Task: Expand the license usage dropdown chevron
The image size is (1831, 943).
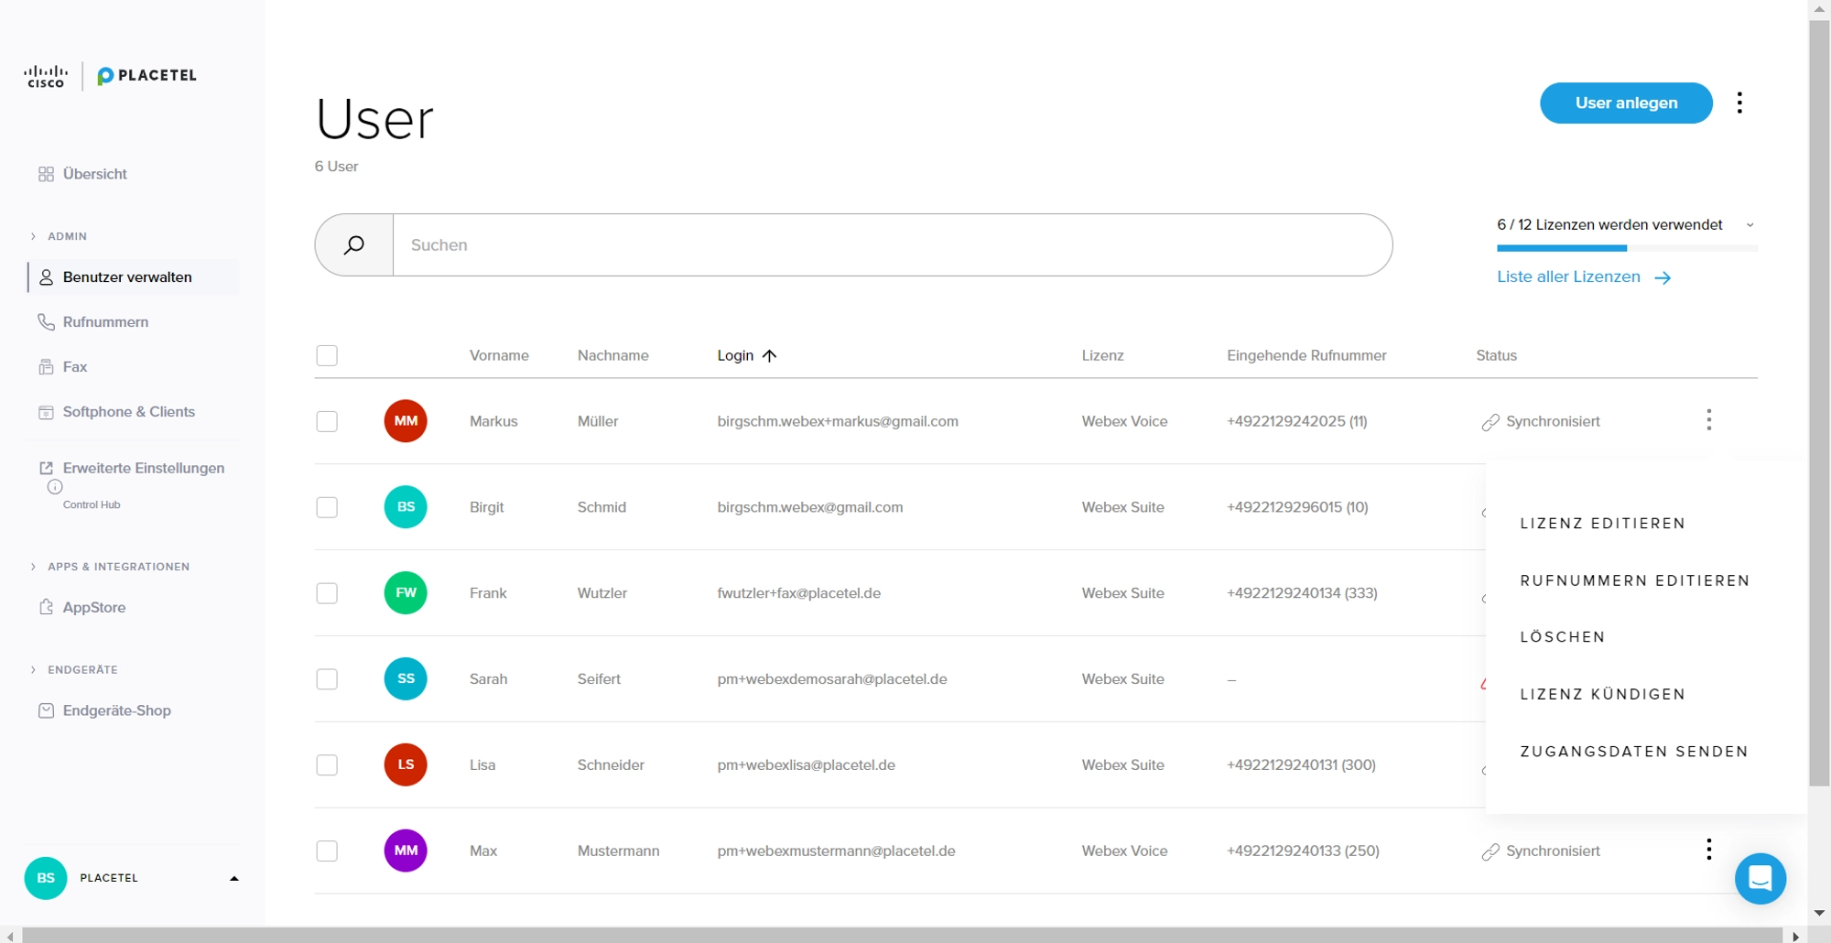Action: pyautogui.click(x=1750, y=225)
